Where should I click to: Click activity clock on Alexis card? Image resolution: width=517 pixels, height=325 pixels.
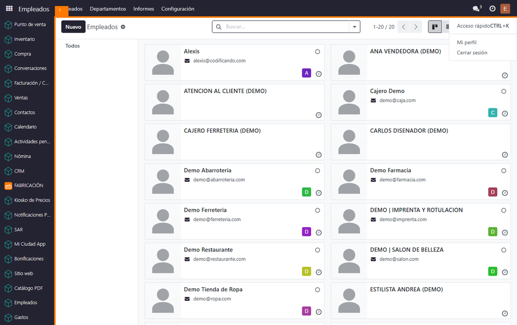pyautogui.click(x=319, y=74)
